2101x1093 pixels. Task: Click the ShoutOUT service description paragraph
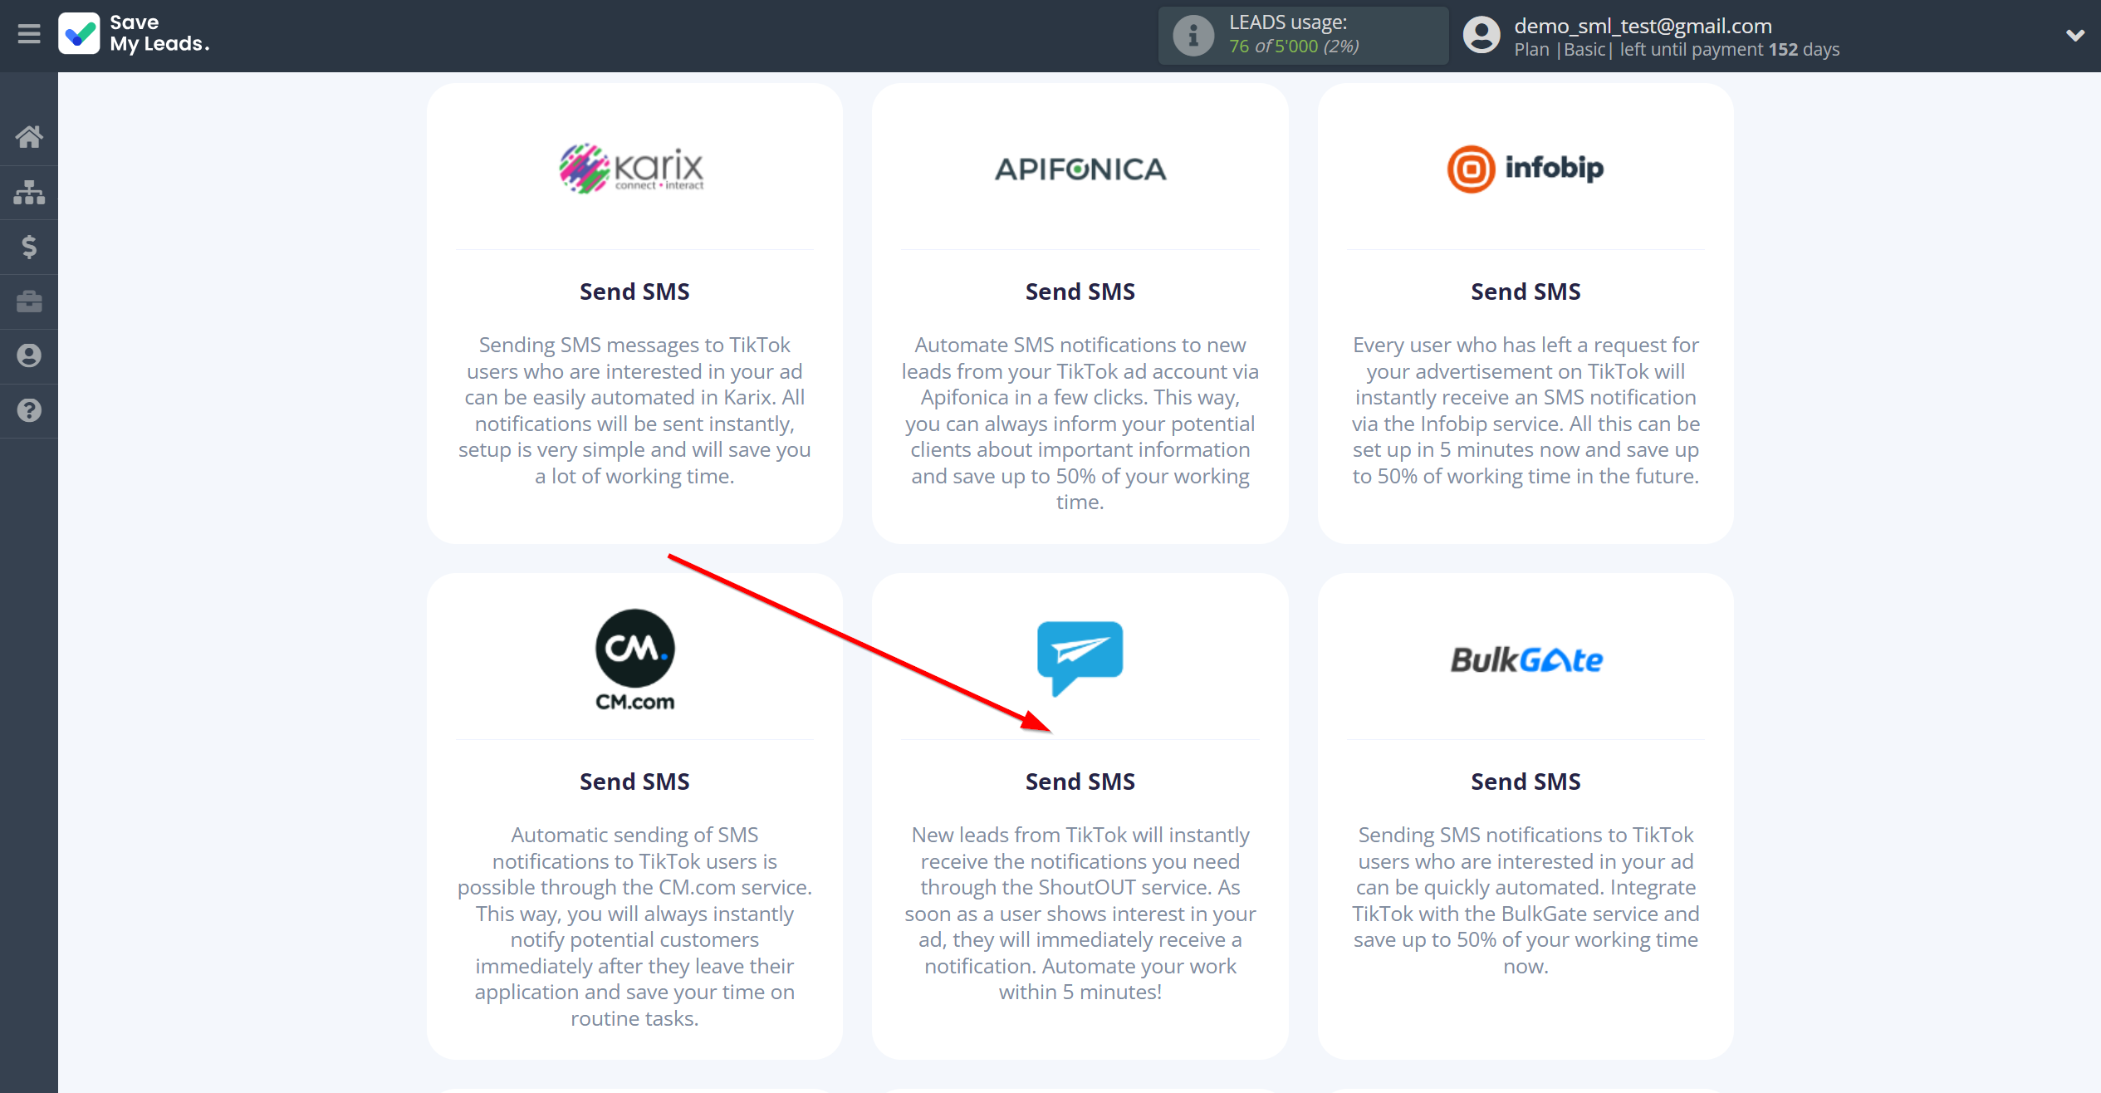pyautogui.click(x=1080, y=913)
